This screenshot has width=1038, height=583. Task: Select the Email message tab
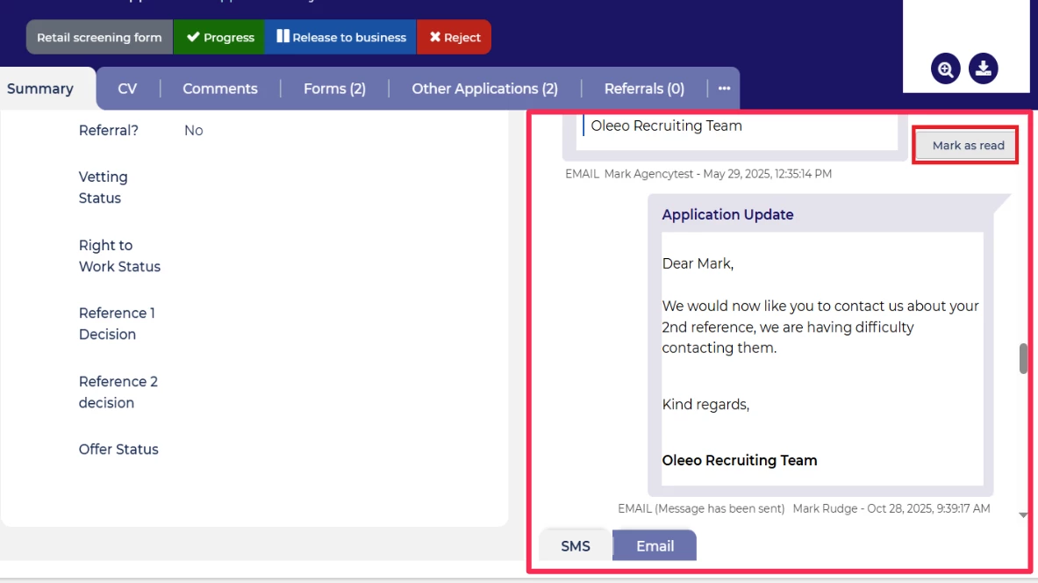655,546
